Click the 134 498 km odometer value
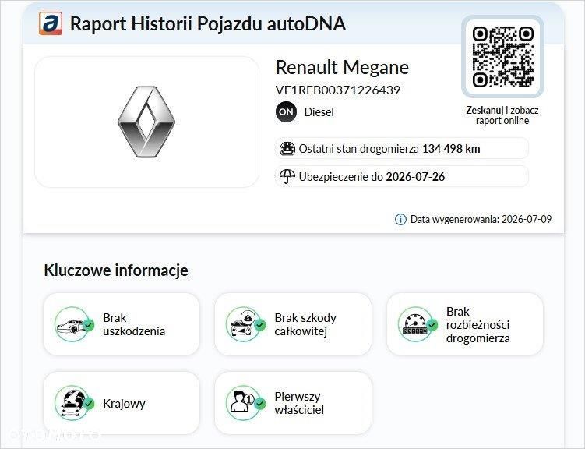 click(451, 149)
